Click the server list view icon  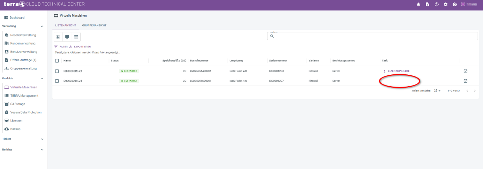click(x=76, y=37)
